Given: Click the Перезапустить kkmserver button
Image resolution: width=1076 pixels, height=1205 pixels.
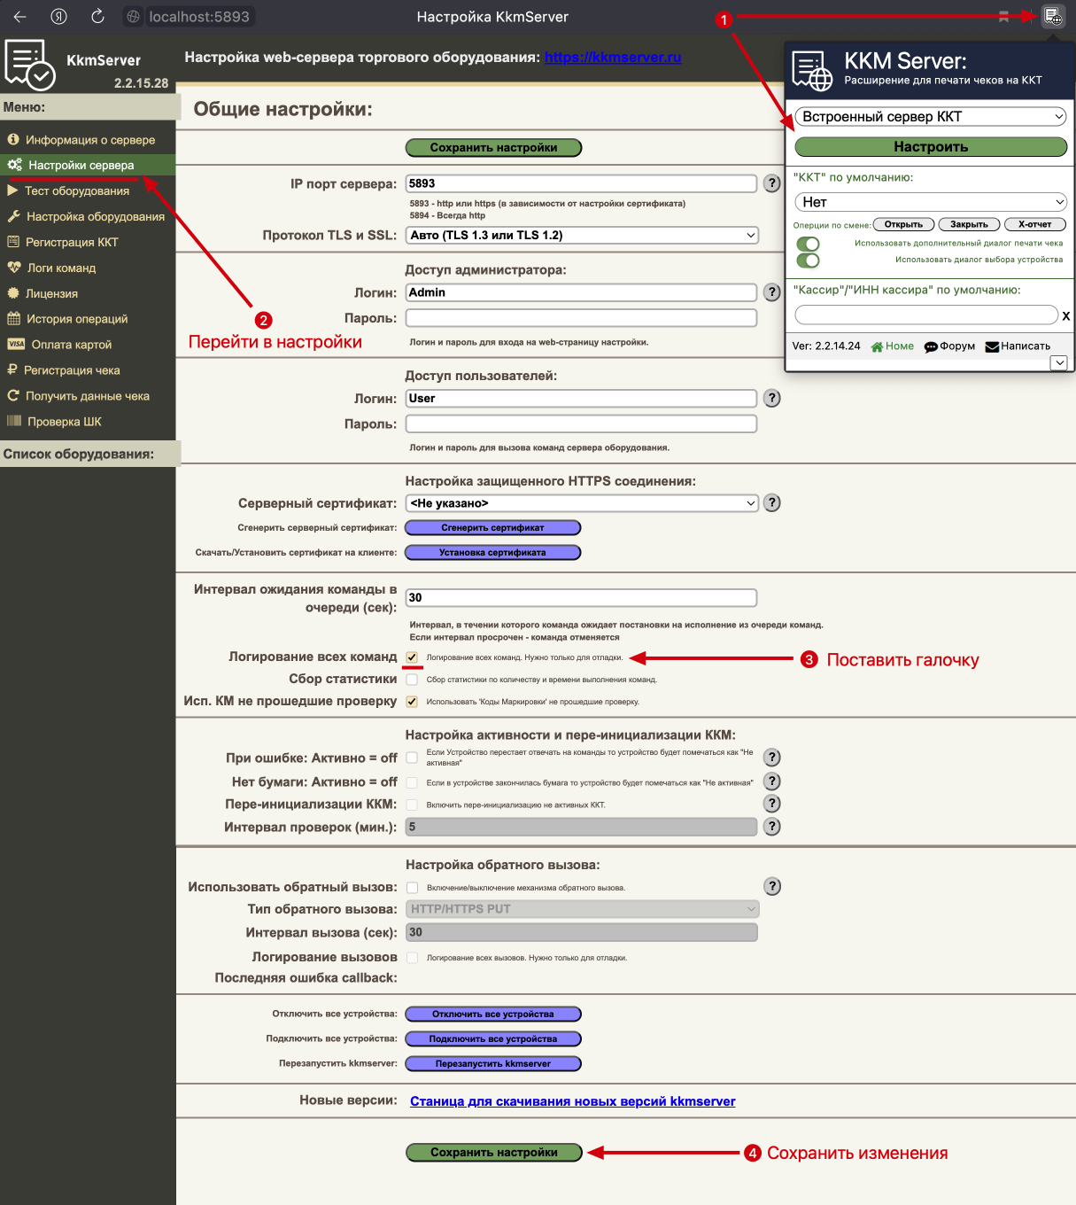Looking at the screenshot, I should [x=492, y=1064].
